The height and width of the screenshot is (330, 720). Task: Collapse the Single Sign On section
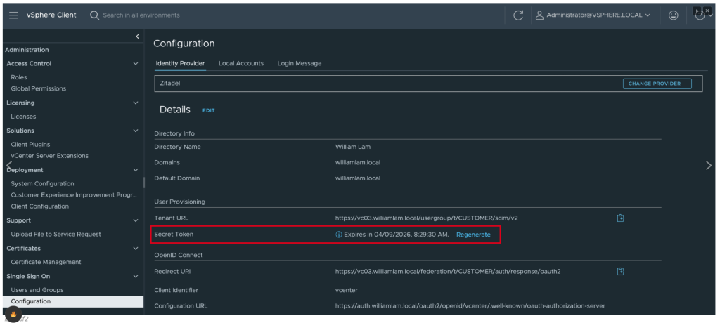click(136, 277)
